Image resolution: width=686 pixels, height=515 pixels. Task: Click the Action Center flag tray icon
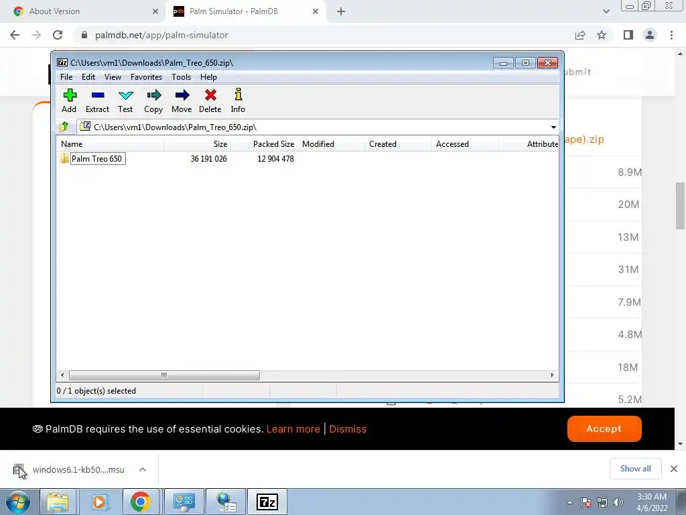586,502
